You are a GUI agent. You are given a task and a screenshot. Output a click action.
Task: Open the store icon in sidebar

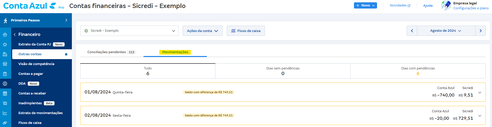(5, 64)
